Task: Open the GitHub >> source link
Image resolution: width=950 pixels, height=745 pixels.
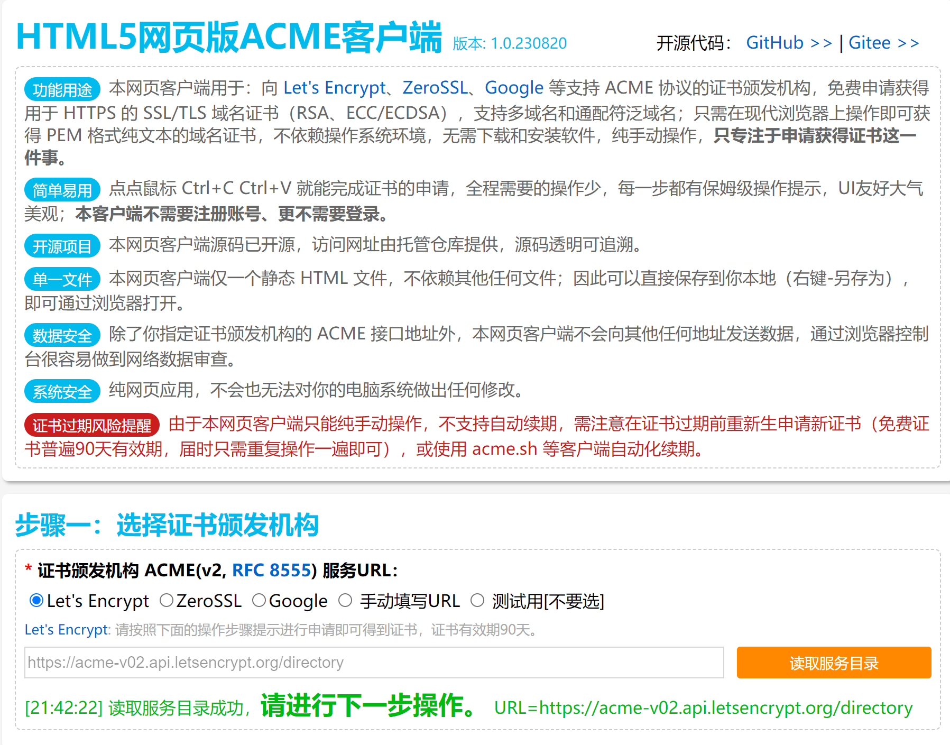Action: (789, 42)
